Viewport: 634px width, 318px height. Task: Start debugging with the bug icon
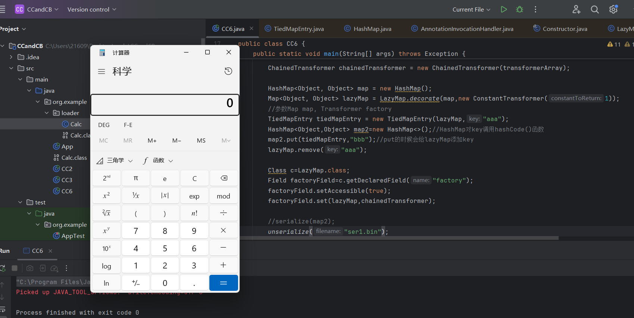(x=519, y=9)
